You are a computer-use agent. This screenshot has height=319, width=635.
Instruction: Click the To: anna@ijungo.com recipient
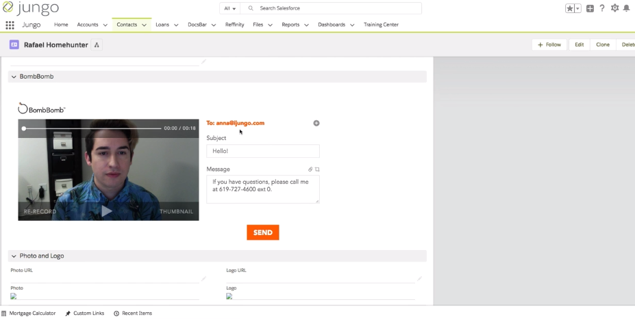pyautogui.click(x=235, y=123)
